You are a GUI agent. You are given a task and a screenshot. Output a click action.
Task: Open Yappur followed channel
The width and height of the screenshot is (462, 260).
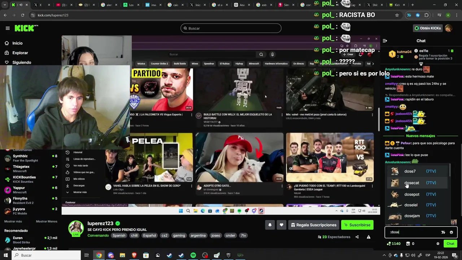point(31,190)
